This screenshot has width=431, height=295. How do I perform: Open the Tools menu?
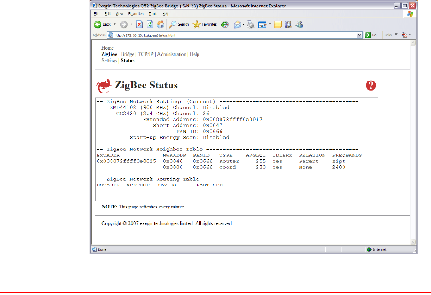153,14
